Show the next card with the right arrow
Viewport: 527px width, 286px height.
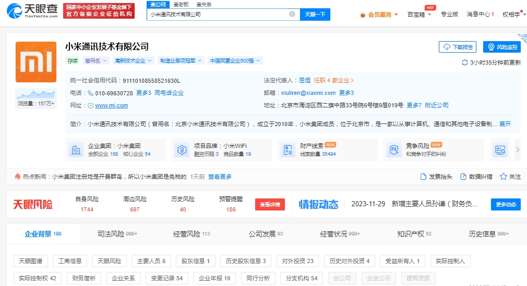pos(518,150)
